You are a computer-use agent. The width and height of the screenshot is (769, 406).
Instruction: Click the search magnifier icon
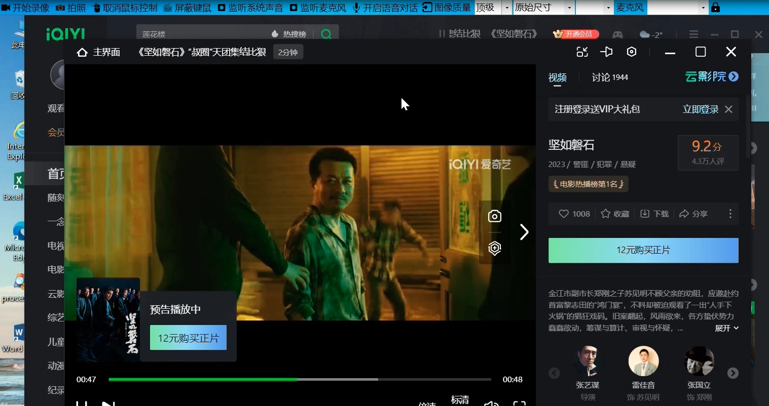(x=326, y=33)
